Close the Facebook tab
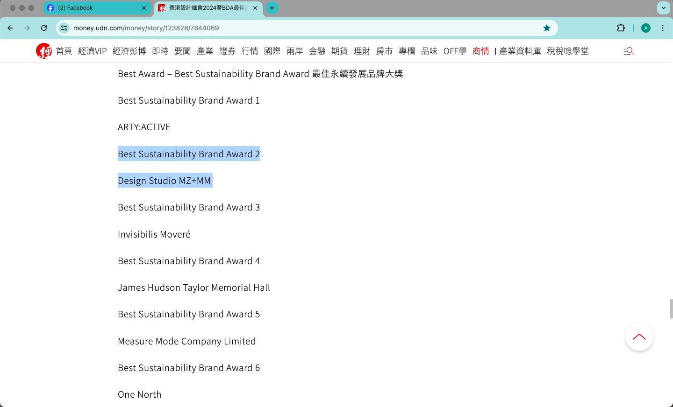 point(144,8)
